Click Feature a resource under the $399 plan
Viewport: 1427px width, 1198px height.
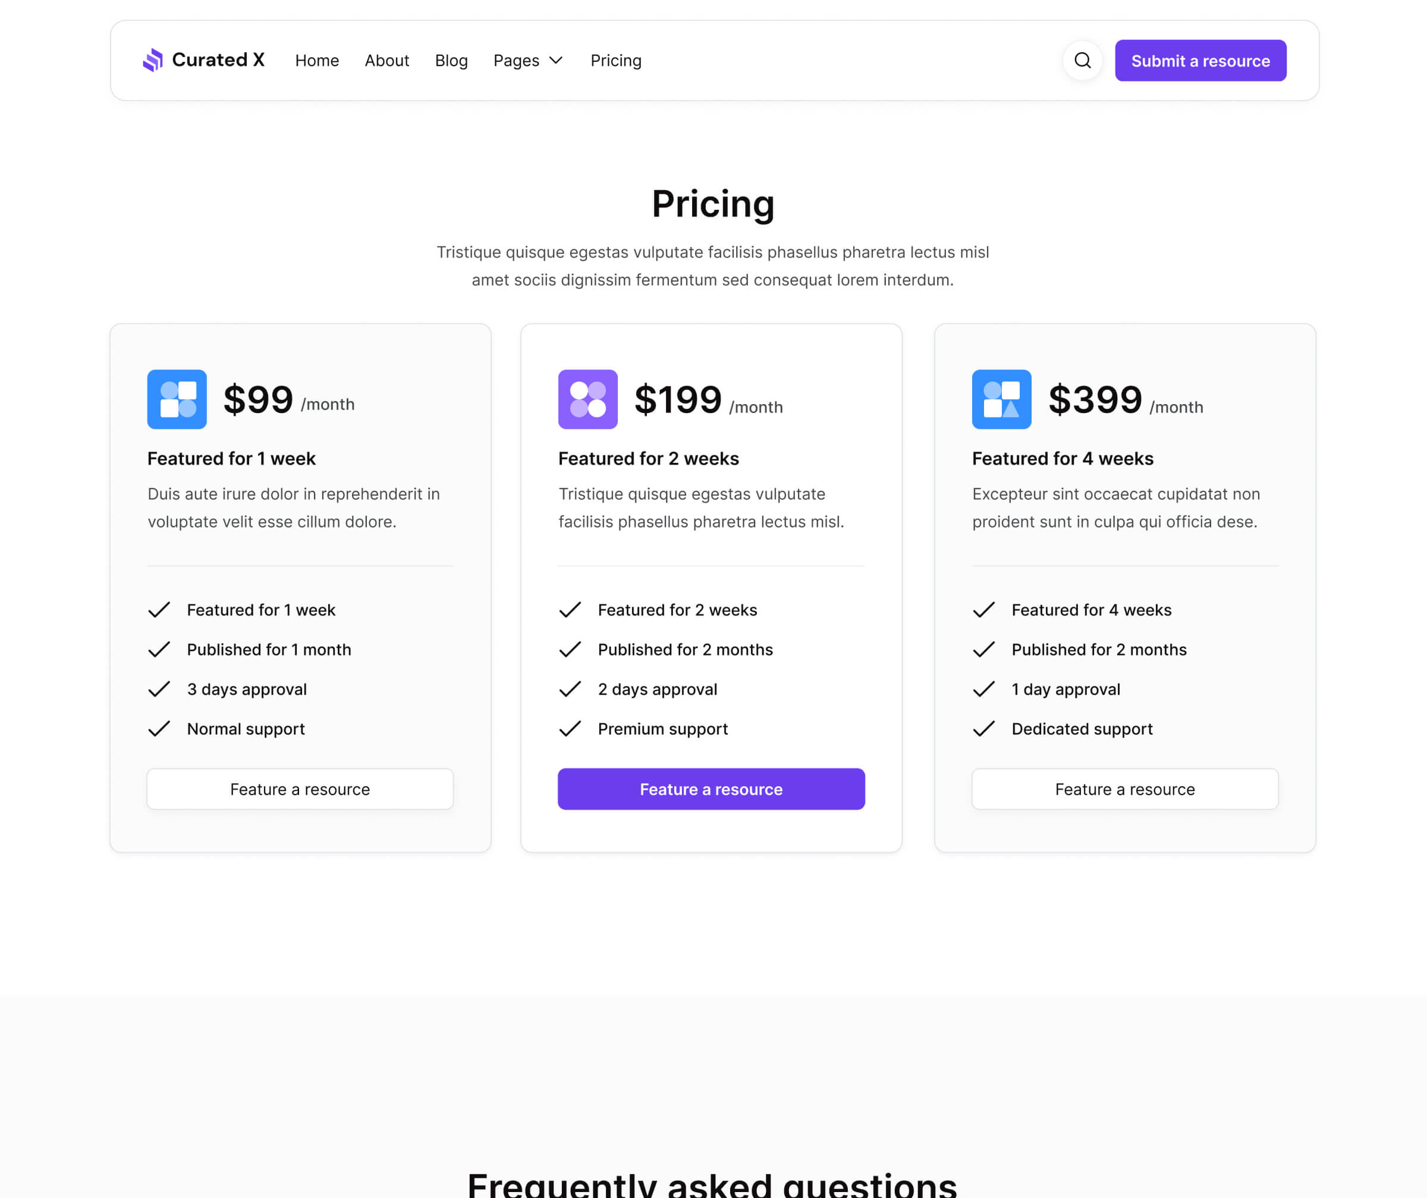pos(1124,789)
